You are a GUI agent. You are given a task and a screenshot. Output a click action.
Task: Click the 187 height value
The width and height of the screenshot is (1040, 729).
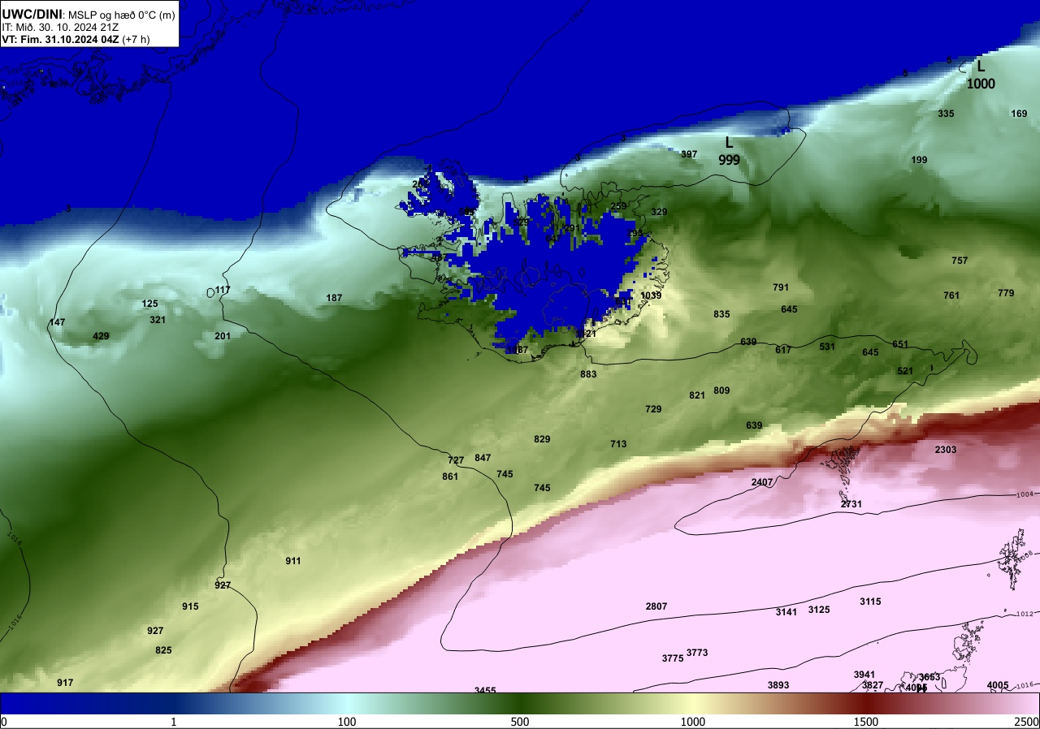334,298
